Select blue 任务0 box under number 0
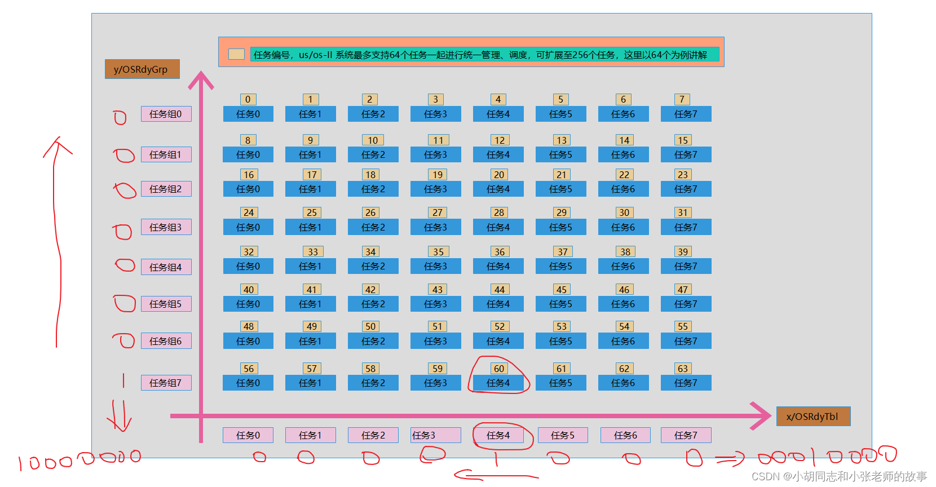The image size is (936, 487). (x=248, y=114)
